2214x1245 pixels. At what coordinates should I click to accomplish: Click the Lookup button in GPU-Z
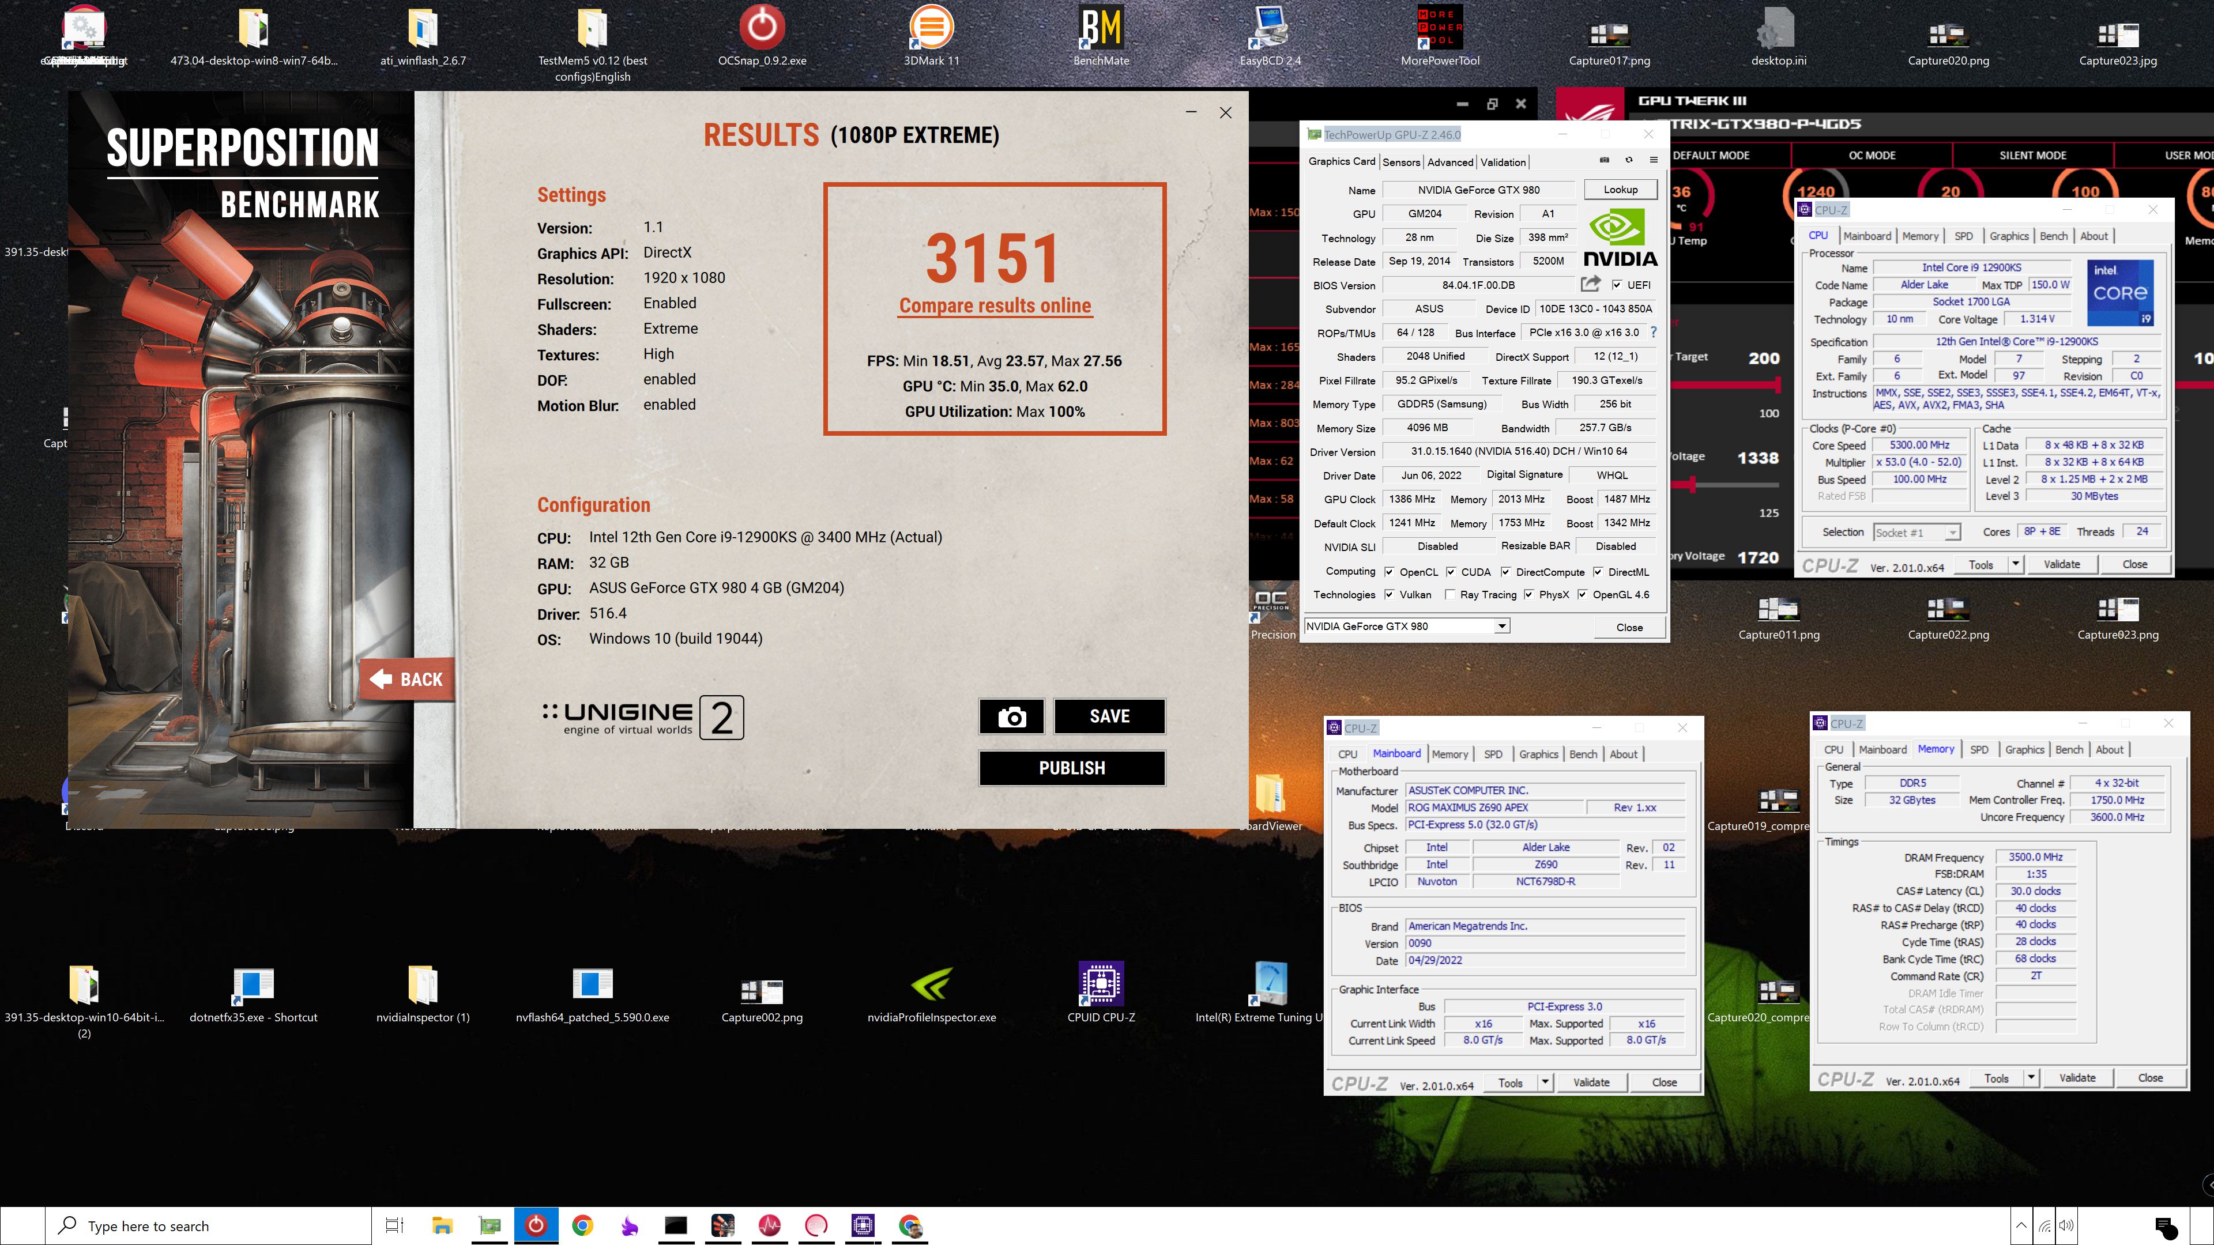[x=1620, y=189]
